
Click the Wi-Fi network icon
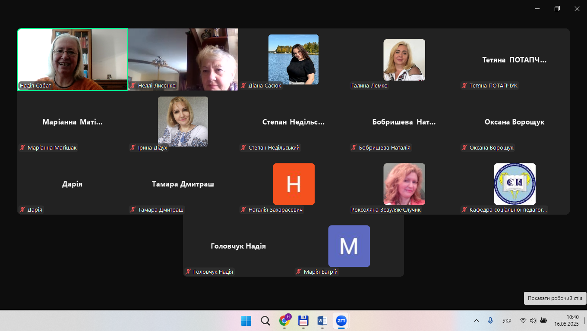[x=523, y=321]
